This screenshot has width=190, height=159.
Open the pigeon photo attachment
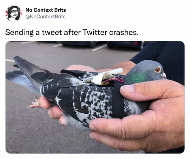tap(95, 97)
